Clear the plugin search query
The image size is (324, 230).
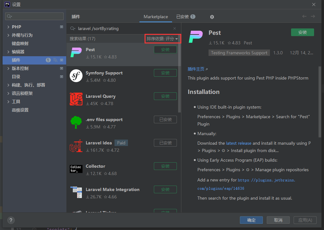175,28
